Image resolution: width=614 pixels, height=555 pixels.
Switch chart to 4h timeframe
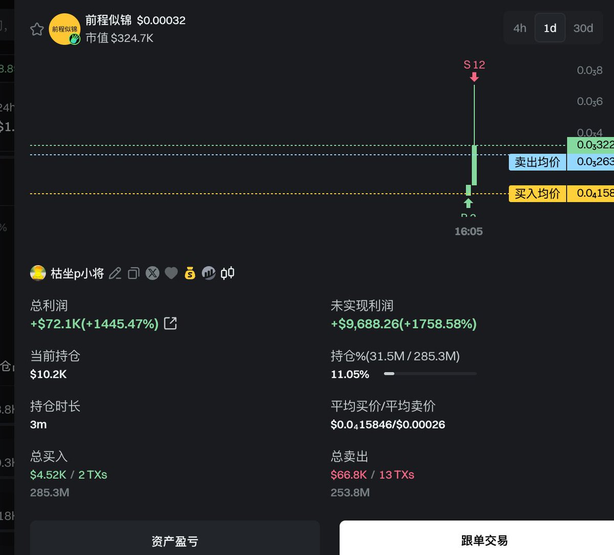pyautogui.click(x=520, y=28)
